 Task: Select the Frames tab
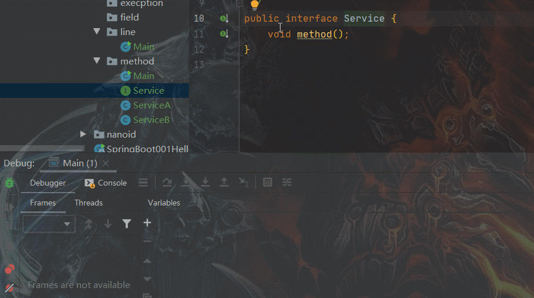(43, 203)
